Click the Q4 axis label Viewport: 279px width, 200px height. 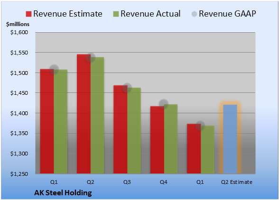(164, 182)
